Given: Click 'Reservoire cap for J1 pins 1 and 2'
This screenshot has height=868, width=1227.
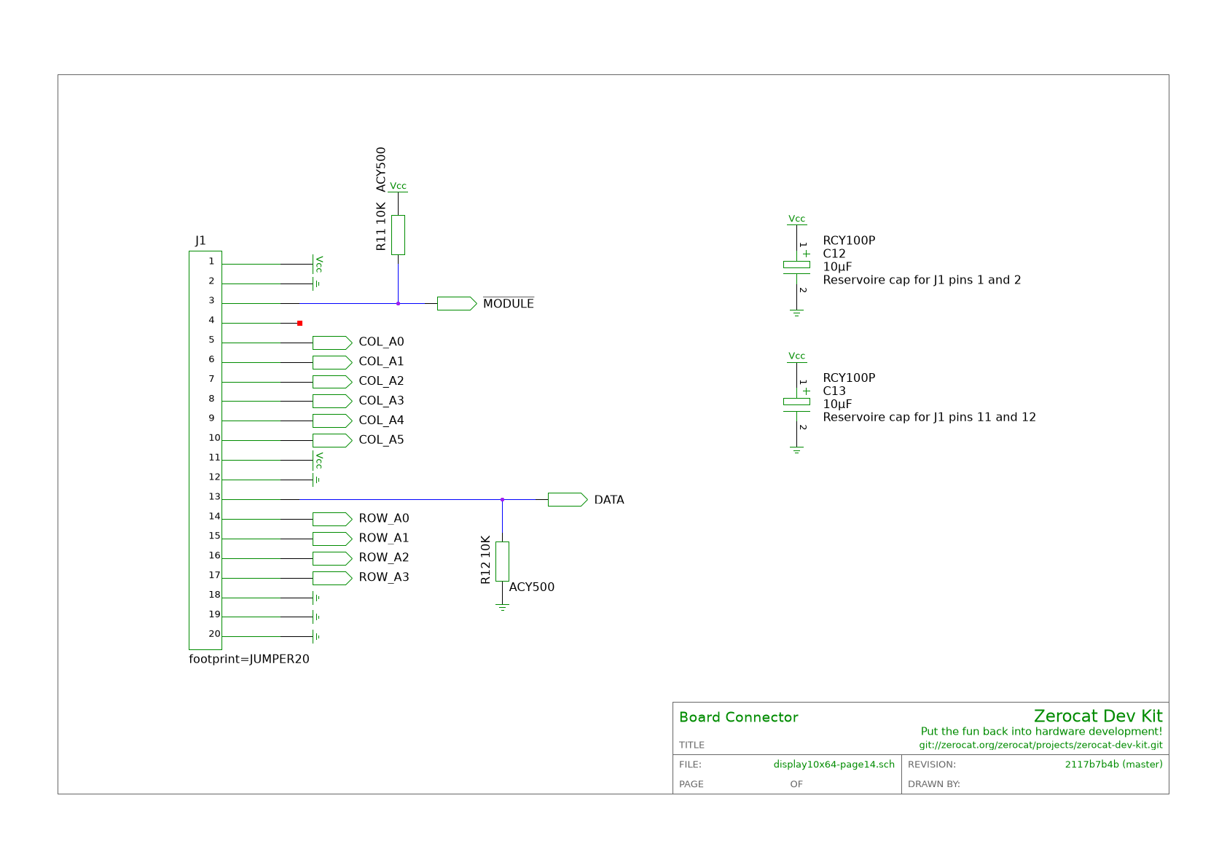Looking at the screenshot, I should pyautogui.click(x=922, y=280).
